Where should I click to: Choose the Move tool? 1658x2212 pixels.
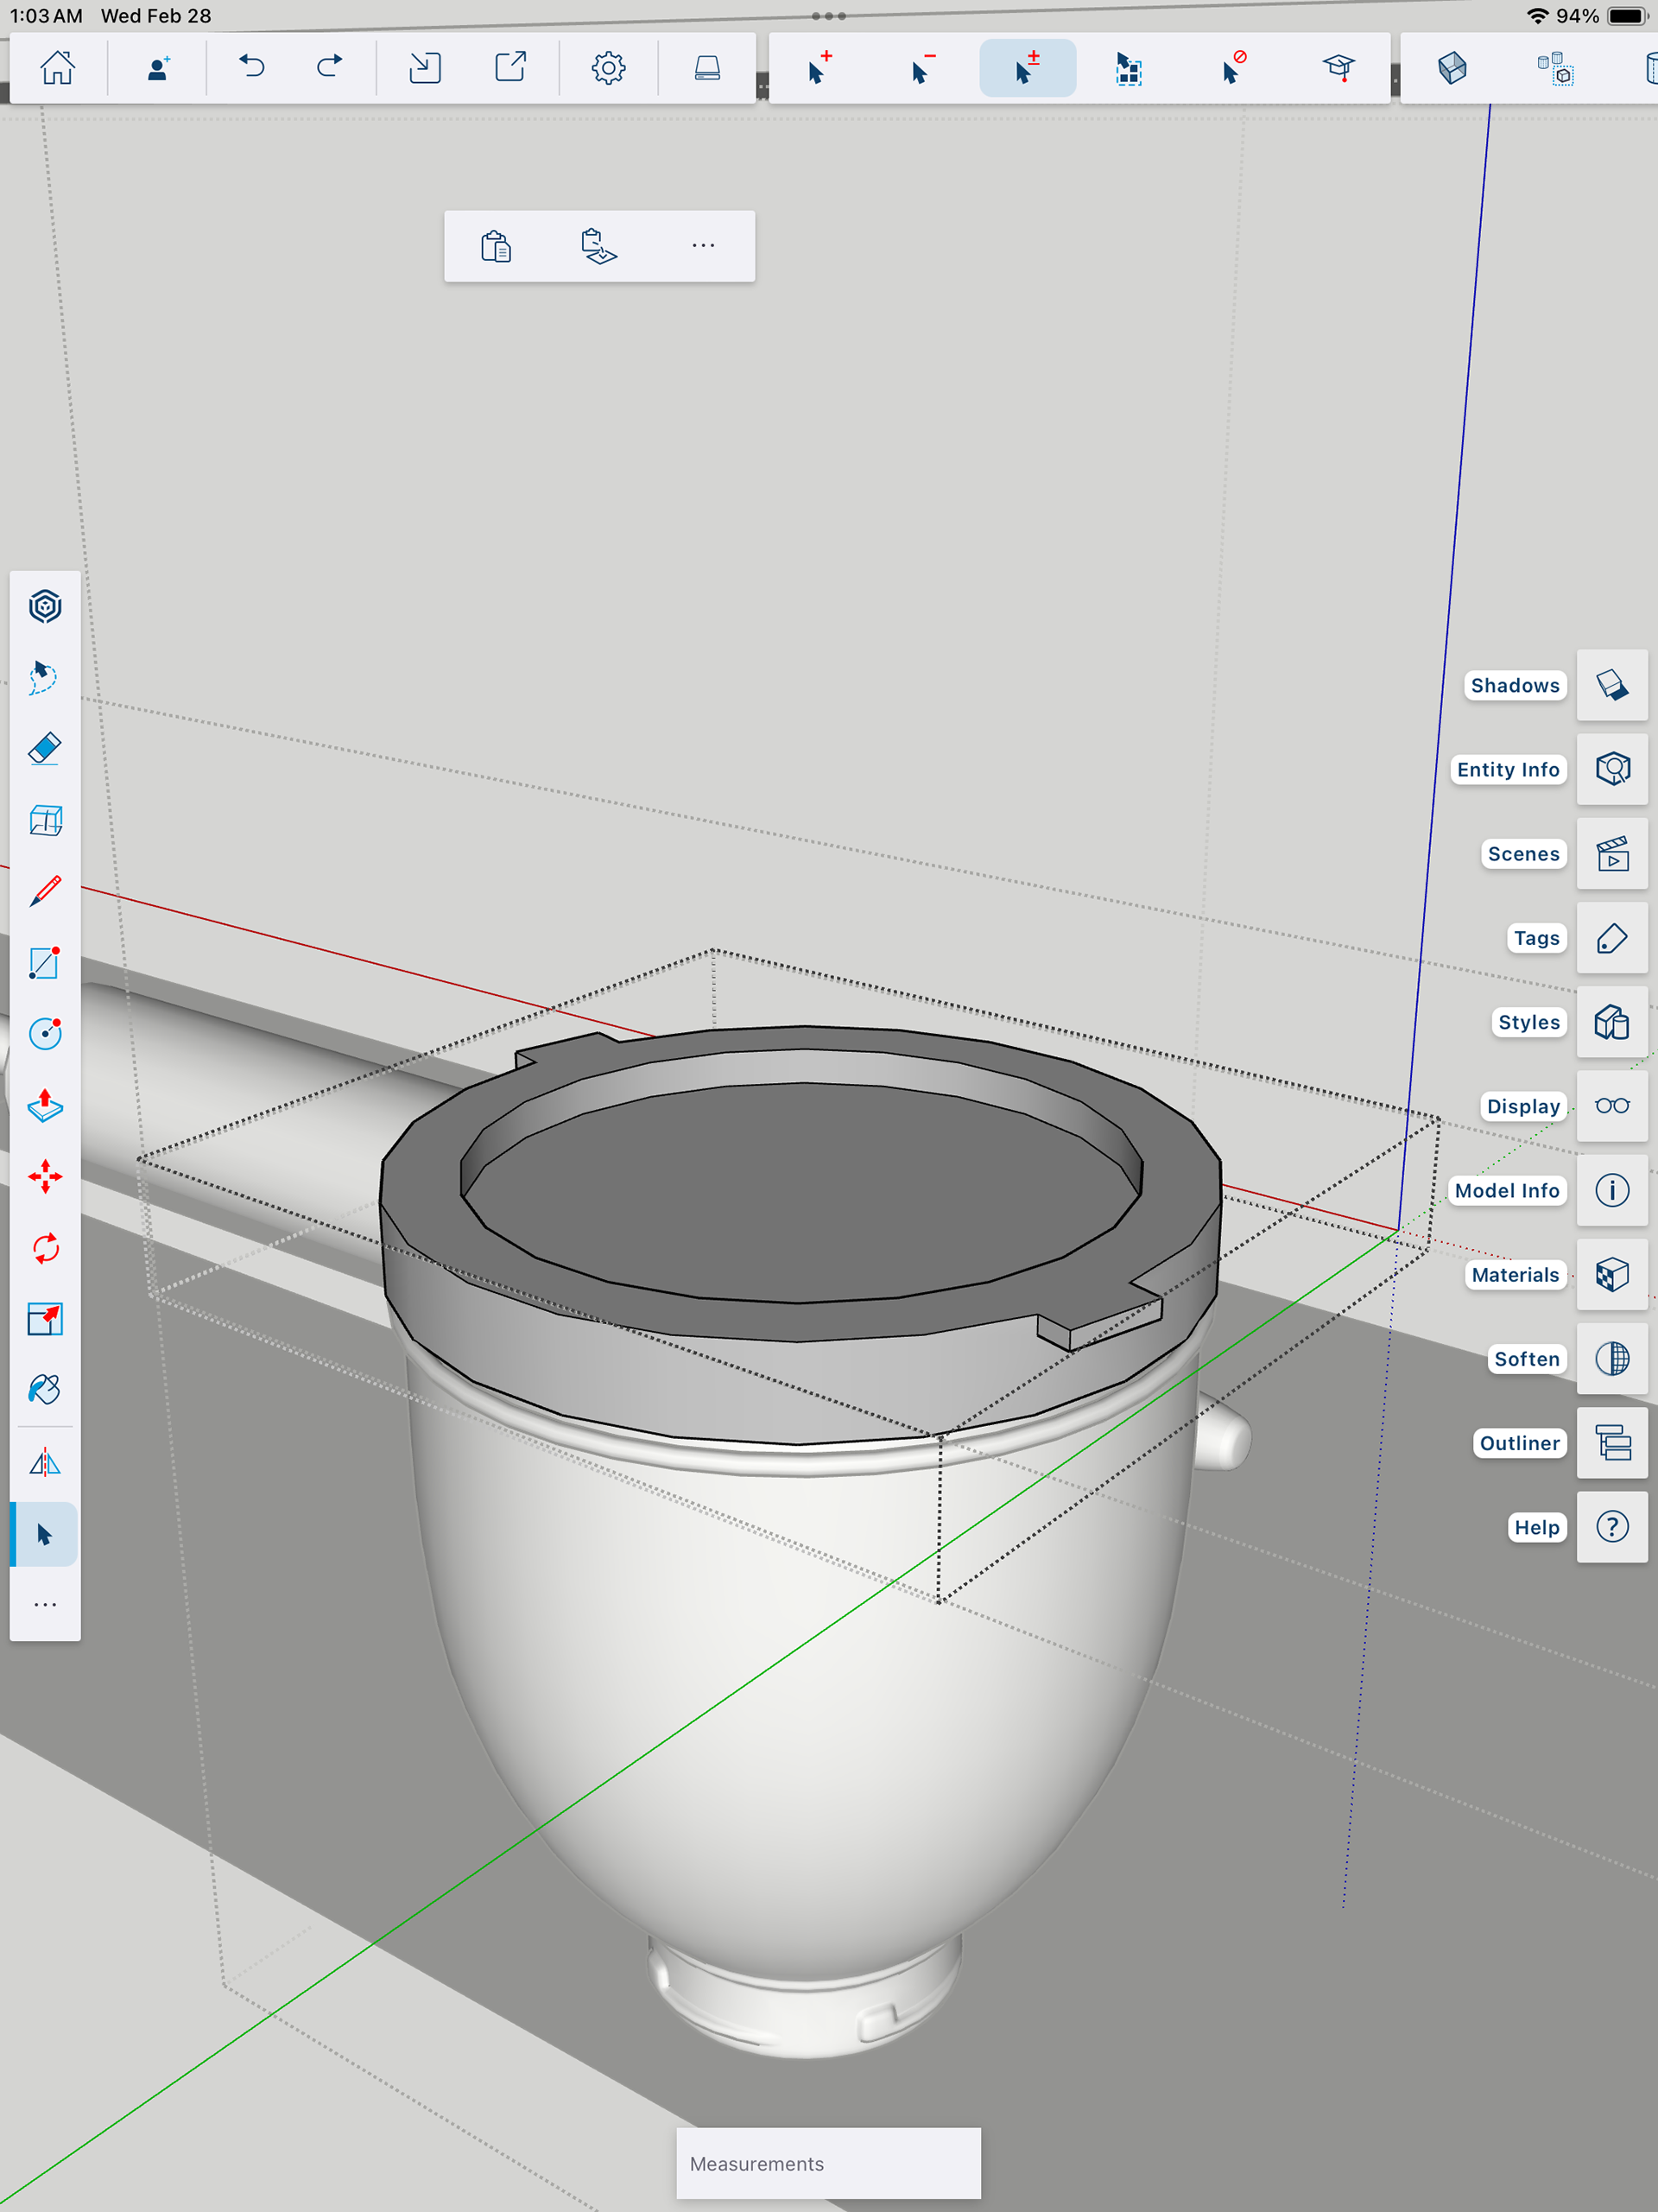(45, 1176)
